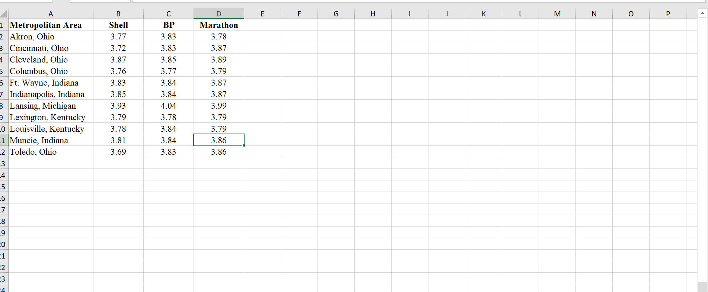This screenshot has height=292, width=708.
Task: Select the "Indianapolis, Indiana" cell
Action: (x=51, y=94)
